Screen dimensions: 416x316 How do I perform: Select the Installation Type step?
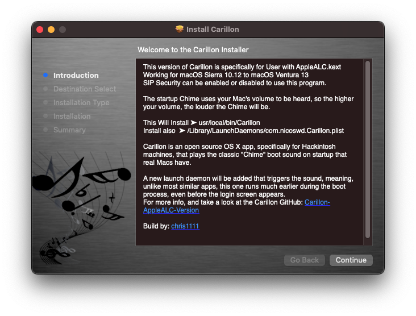pos(81,103)
